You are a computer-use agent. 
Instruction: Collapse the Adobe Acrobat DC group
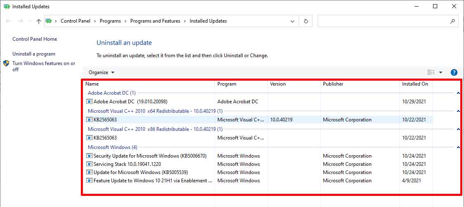(x=458, y=93)
